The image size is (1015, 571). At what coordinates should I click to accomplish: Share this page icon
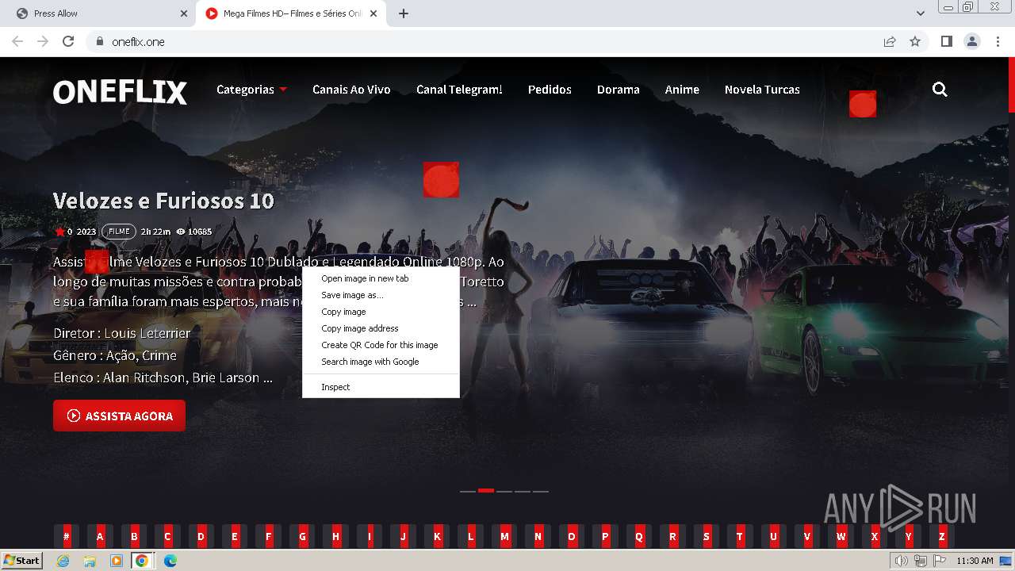click(890, 41)
